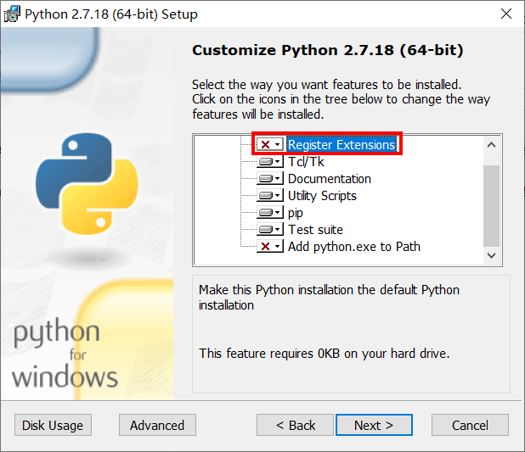The height and width of the screenshot is (452, 525).
Task: Select the pip tree row
Action: point(296,213)
